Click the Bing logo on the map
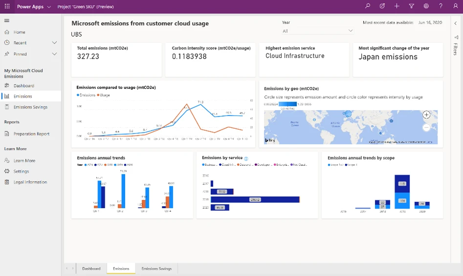This screenshot has width=463, height=276. 270,140
